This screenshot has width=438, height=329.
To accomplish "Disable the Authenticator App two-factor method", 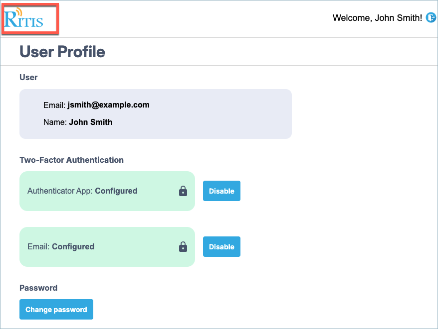I will pos(221,191).
